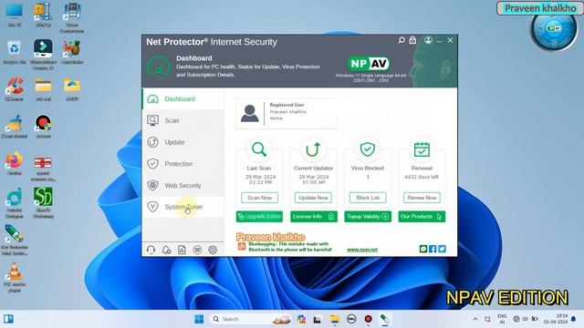Open the Block List button
This screenshot has width=584, height=328.
click(x=368, y=198)
